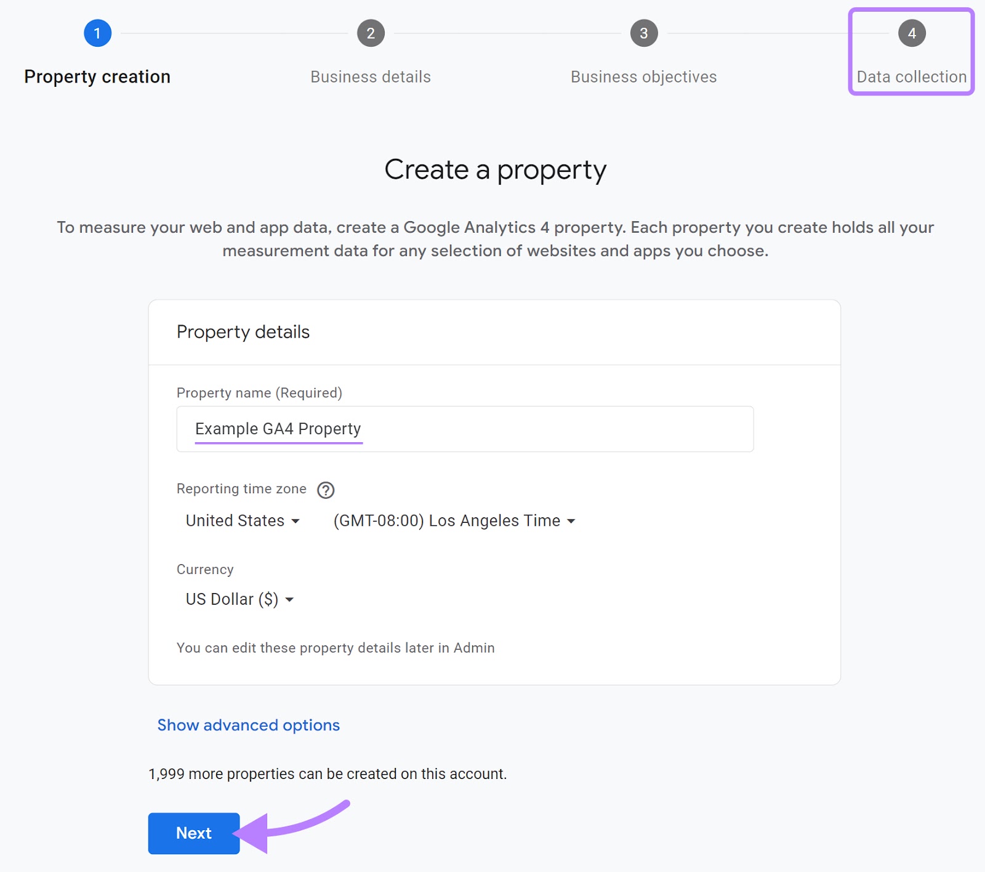Viewport: 985px width, 872px height.
Task: Click the Property name text field
Action: (465, 429)
